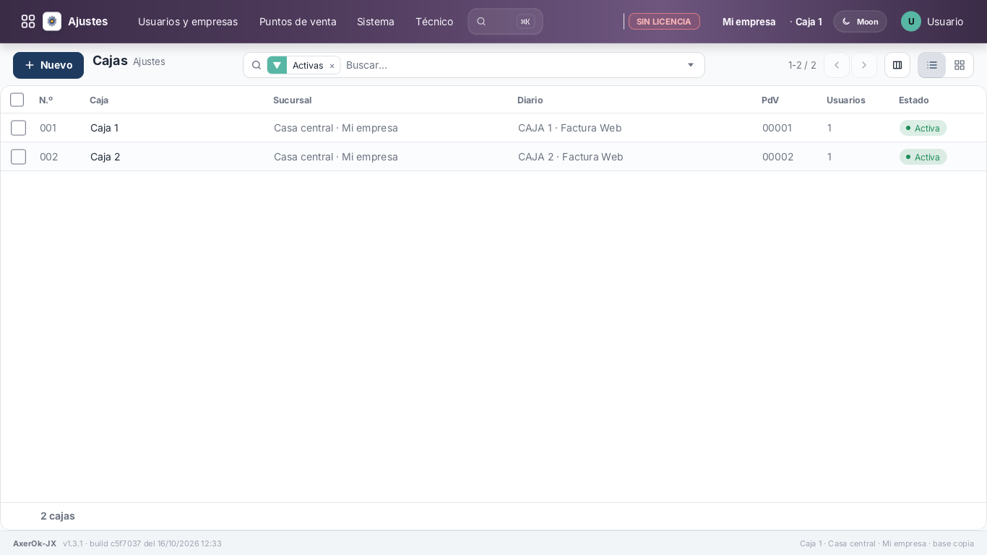
Task: Select the checkbox for Caja 2 row
Action: coord(19,157)
